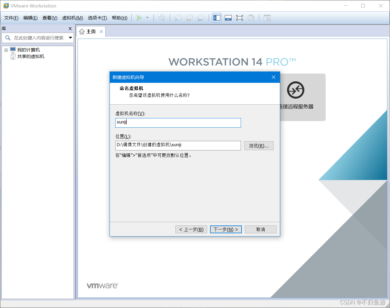This screenshot has width=390, height=308.
Task: Click the 上一步(B) back button
Action: 191,229
